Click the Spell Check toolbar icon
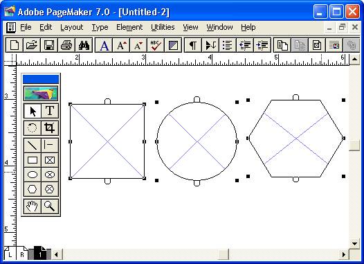 (156, 45)
